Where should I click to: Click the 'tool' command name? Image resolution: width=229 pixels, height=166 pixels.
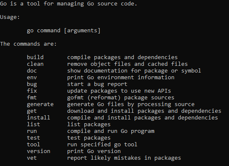coord(34,145)
